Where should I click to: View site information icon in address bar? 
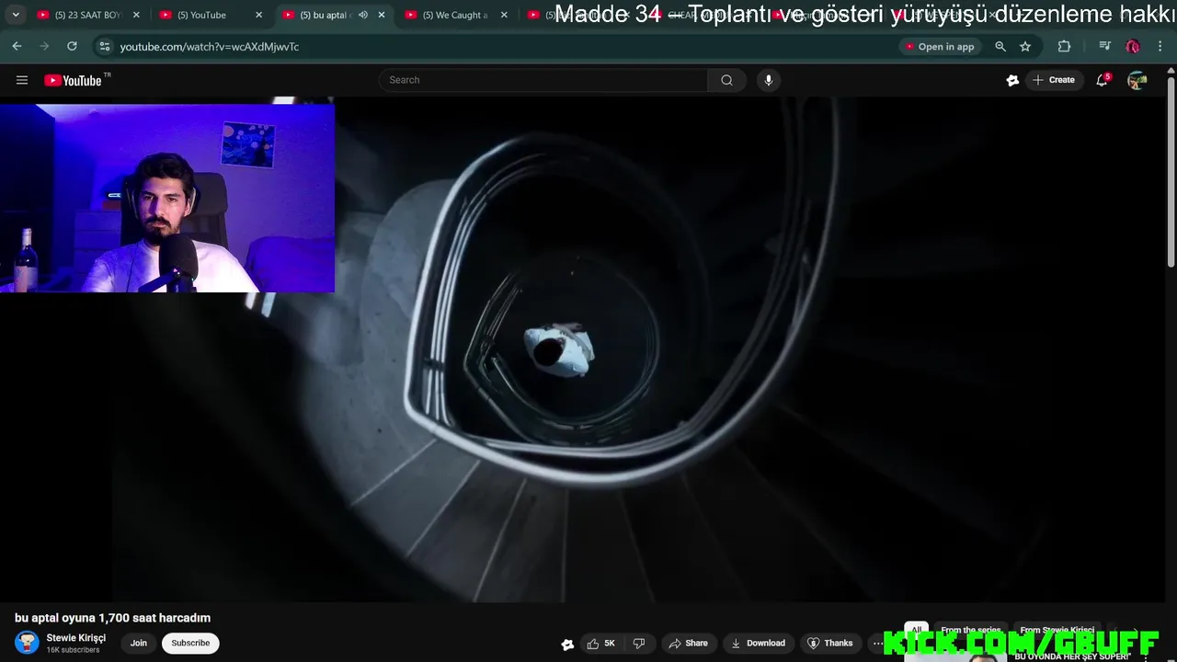(104, 46)
